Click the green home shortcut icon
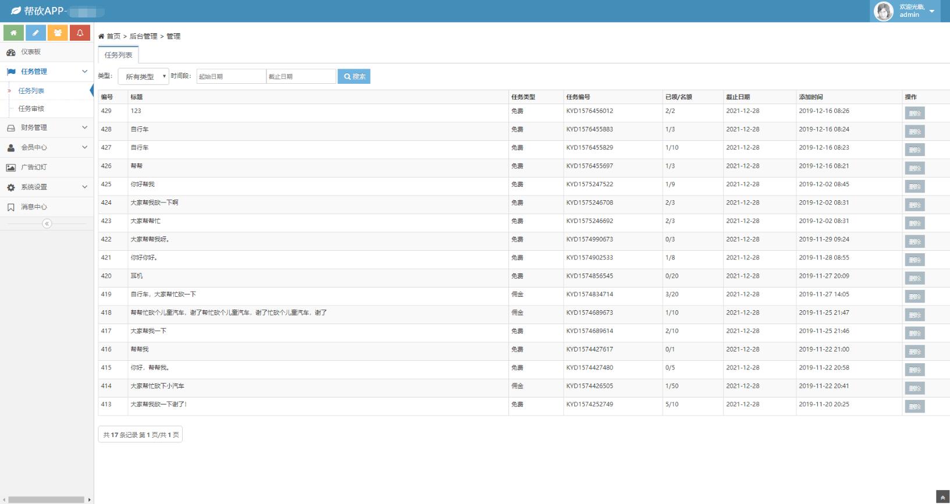Viewport: 950px width, 504px height. 13,33
